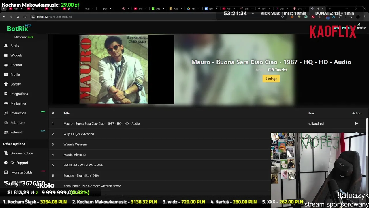The width and height of the screenshot is (369, 208).
Task: Skip the Mauro song with fast-forward icon
Action: tap(357, 124)
